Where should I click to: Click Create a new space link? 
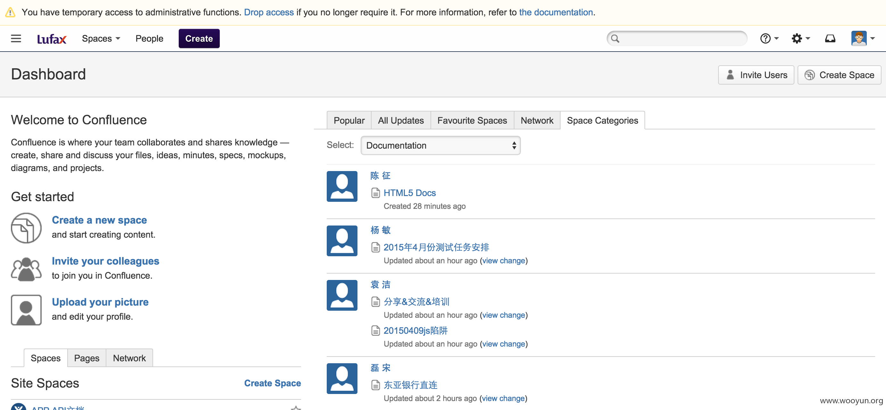tap(99, 220)
